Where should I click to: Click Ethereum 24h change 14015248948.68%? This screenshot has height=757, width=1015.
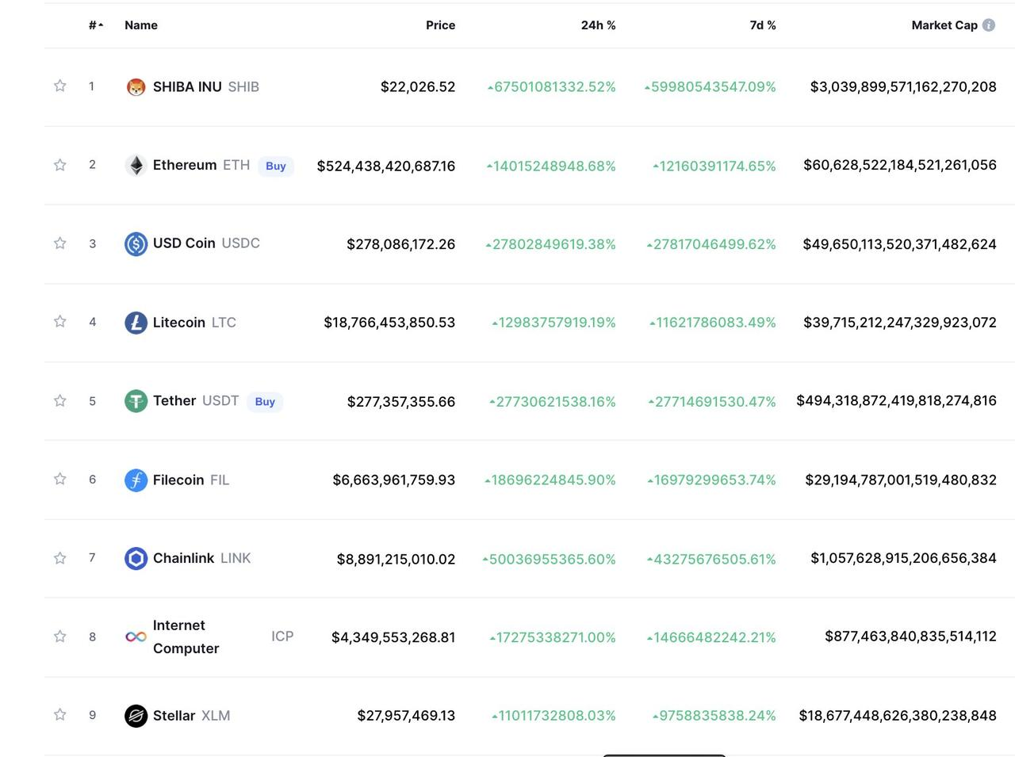pyautogui.click(x=551, y=166)
